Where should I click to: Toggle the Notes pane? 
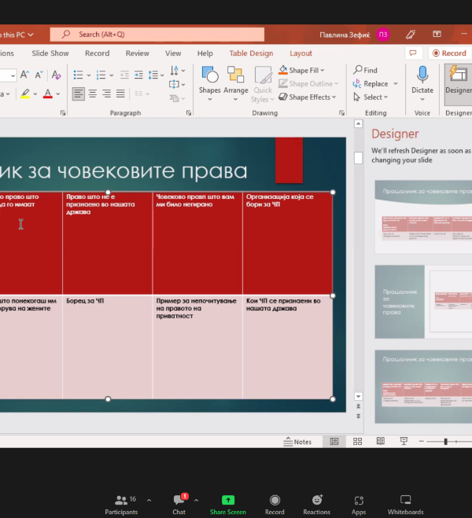tap(297, 442)
